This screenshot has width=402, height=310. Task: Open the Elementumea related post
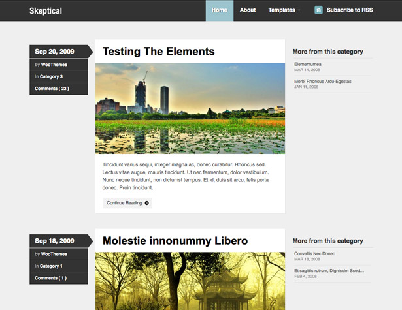pyautogui.click(x=308, y=64)
